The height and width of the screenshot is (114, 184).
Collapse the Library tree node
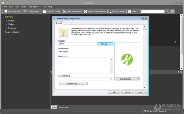pyautogui.click(x=4, y=17)
